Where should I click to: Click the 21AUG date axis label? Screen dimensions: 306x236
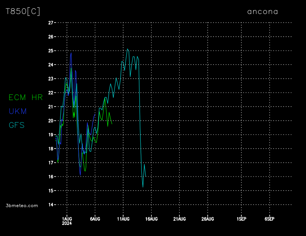pyautogui.click(x=179, y=219)
